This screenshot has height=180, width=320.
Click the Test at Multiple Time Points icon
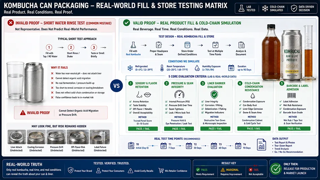pos(215,45)
